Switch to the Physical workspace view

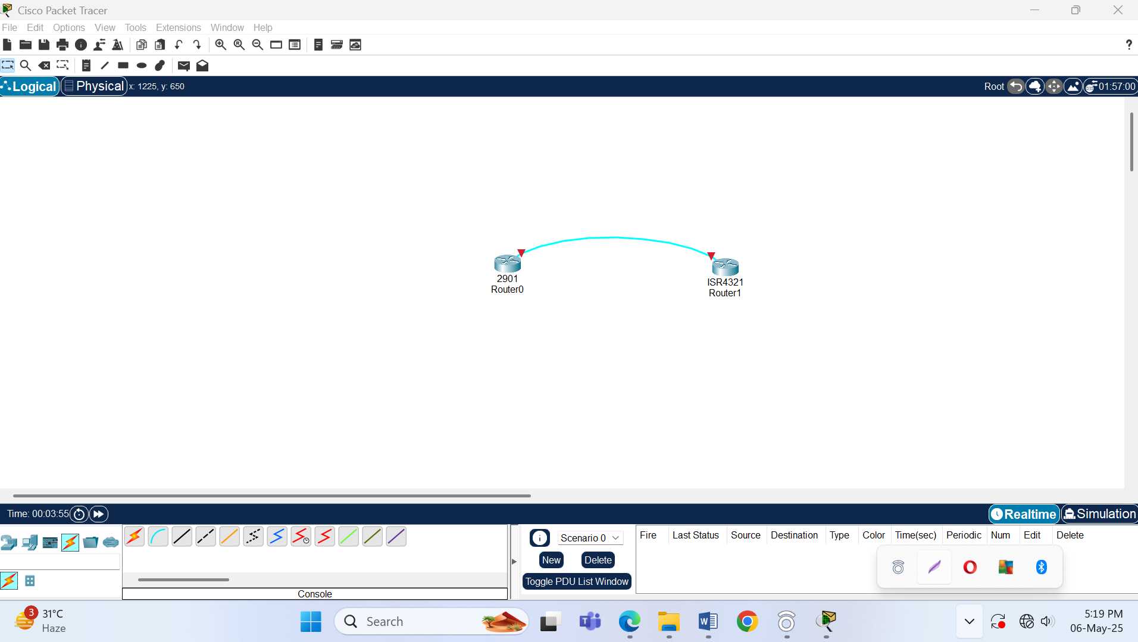(94, 86)
